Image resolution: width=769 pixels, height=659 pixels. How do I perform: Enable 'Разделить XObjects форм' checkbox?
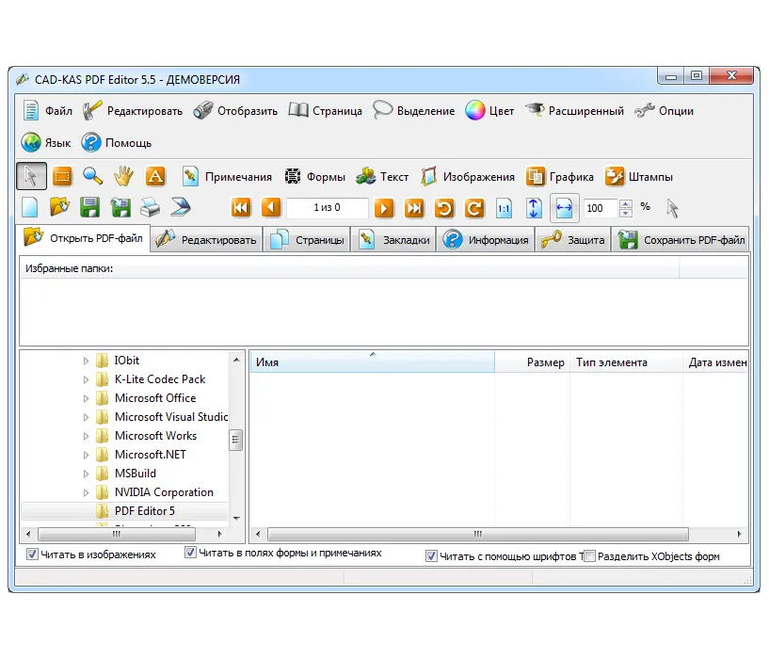[x=589, y=556]
